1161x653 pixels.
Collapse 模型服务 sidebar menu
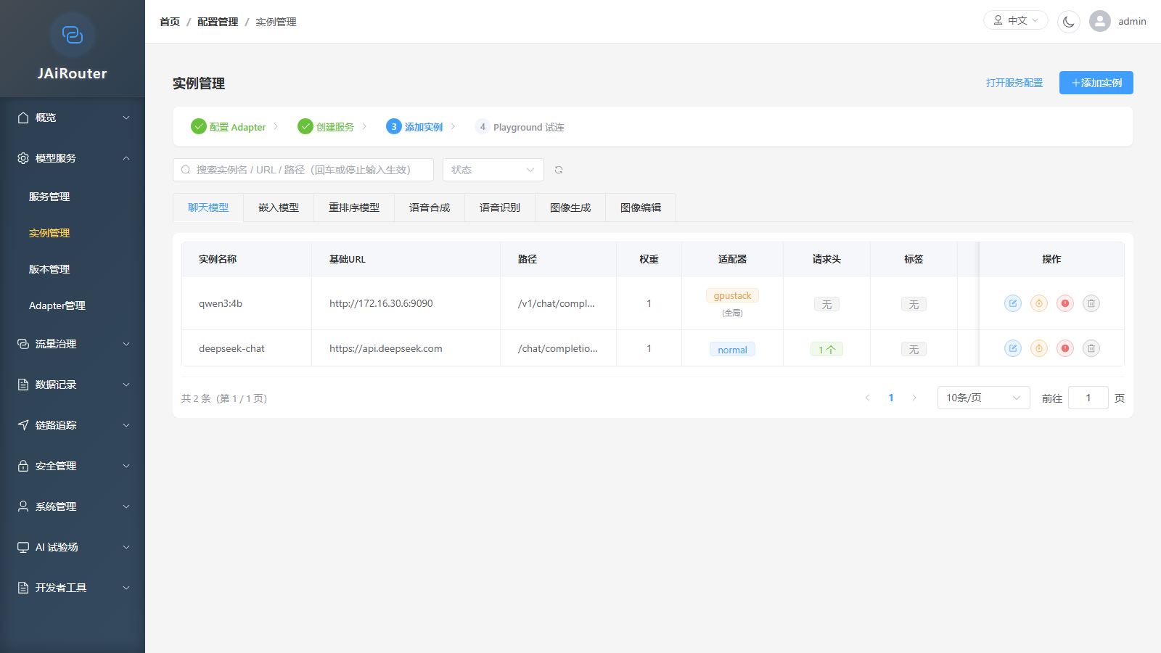[73, 158]
